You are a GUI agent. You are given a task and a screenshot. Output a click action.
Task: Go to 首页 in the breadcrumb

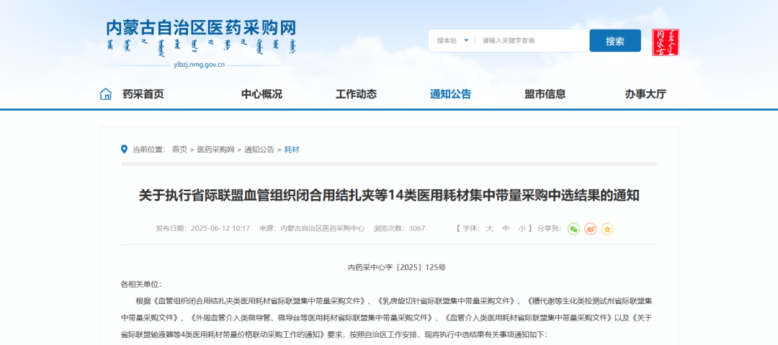pos(179,149)
